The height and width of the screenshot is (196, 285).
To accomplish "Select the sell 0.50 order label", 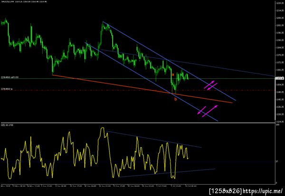I will [x=9, y=77].
